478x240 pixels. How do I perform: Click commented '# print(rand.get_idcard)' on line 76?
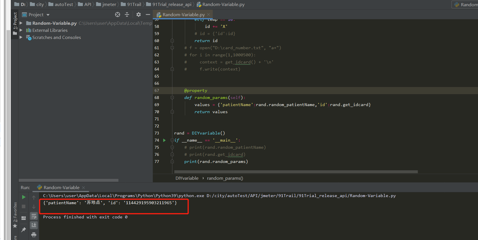point(215,154)
